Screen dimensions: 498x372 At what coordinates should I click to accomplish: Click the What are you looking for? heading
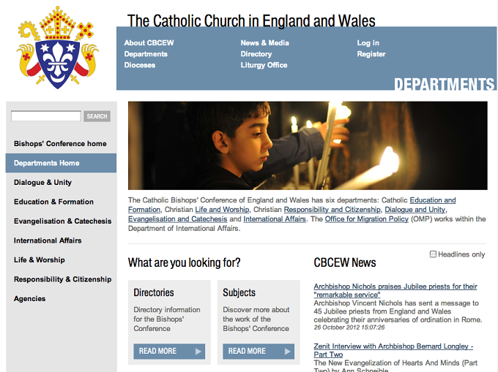click(x=185, y=262)
